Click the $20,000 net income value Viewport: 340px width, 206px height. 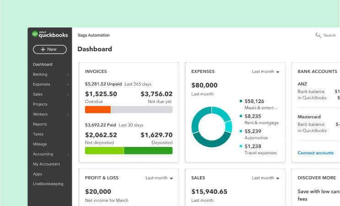coord(98,191)
